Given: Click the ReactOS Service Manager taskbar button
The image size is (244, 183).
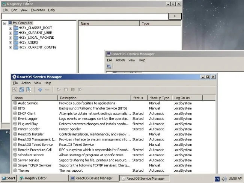Looking at the screenshot, I should click(145, 178).
